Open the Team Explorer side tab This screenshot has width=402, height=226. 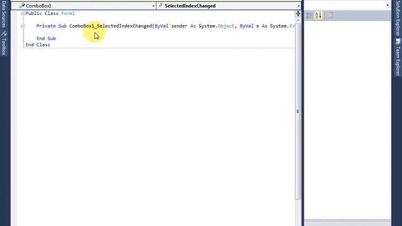point(398,58)
